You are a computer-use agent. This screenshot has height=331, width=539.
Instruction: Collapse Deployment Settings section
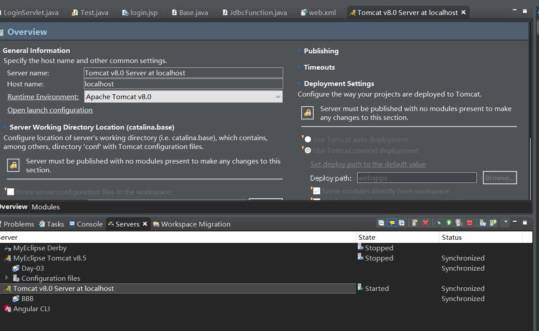299,84
